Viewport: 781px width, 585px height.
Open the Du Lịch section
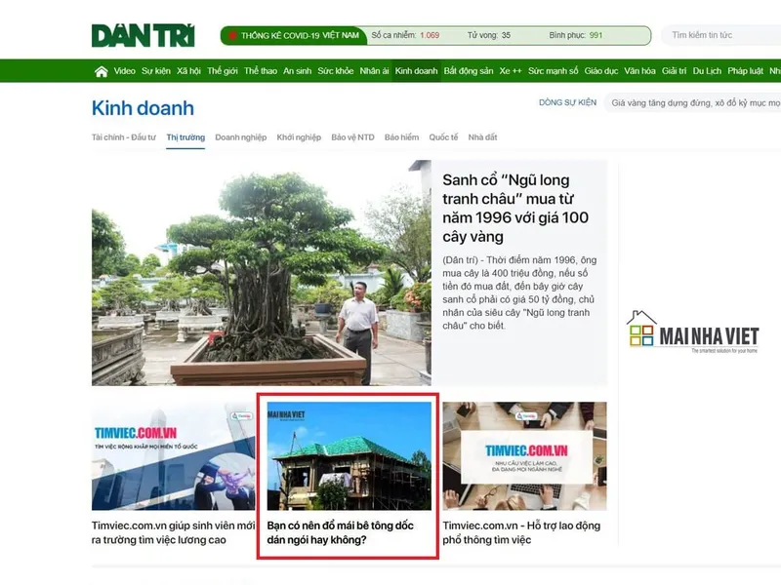pos(707,71)
